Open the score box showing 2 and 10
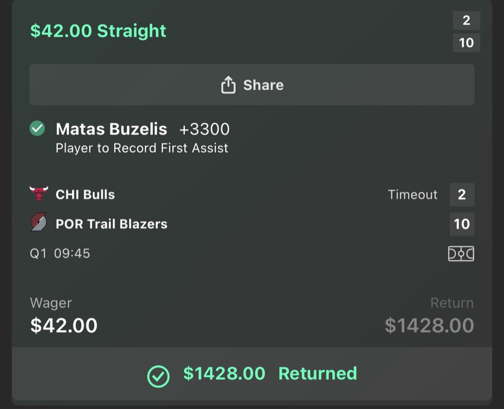The height and width of the screenshot is (409, 504). coord(466,32)
